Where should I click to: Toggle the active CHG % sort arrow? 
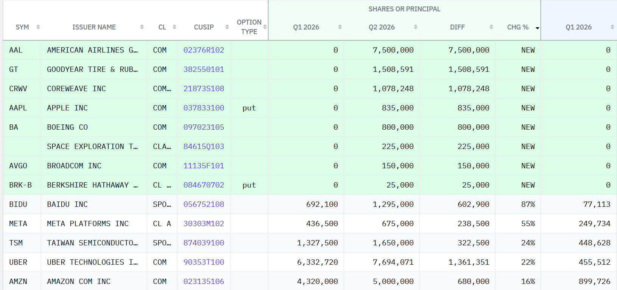pos(537,28)
